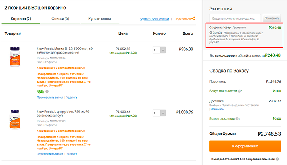Move L-цитруллин to list via Переместить в лист

pos(50,154)
